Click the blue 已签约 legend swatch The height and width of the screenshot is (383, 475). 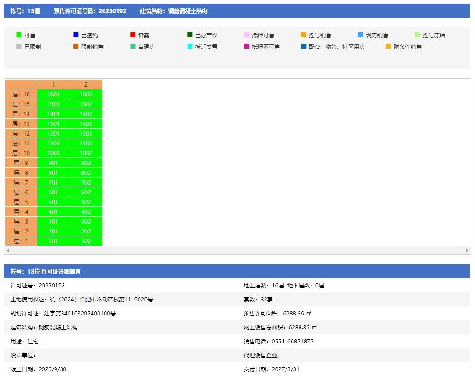click(x=76, y=35)
